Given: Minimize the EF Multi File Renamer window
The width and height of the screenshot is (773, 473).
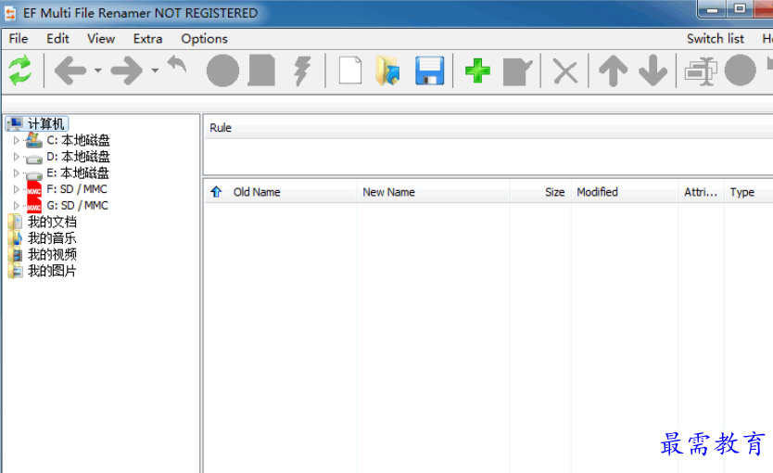Looking at the screenshot, I should click(x=713, y=9).
